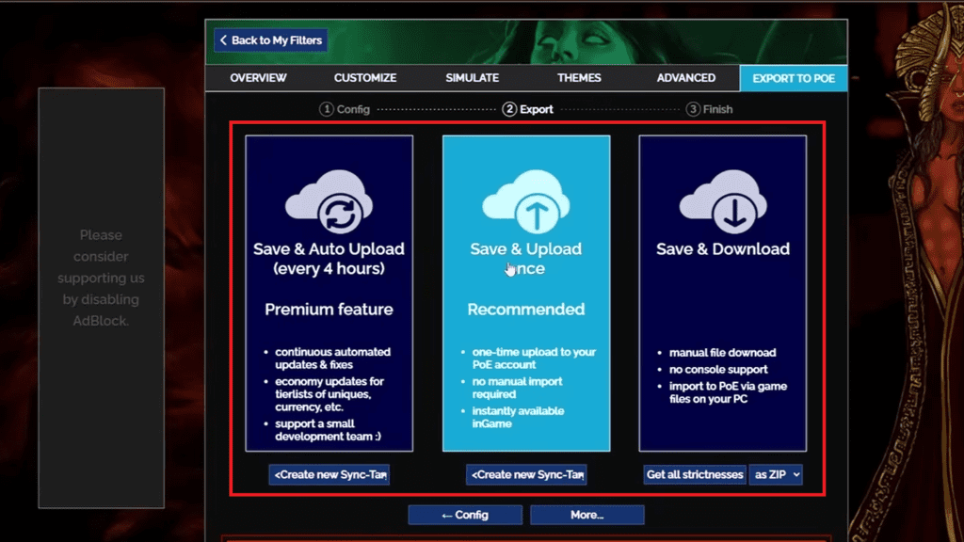Click the Recommended label
Viewport: 964px width, 542px height.
(526, 309)
